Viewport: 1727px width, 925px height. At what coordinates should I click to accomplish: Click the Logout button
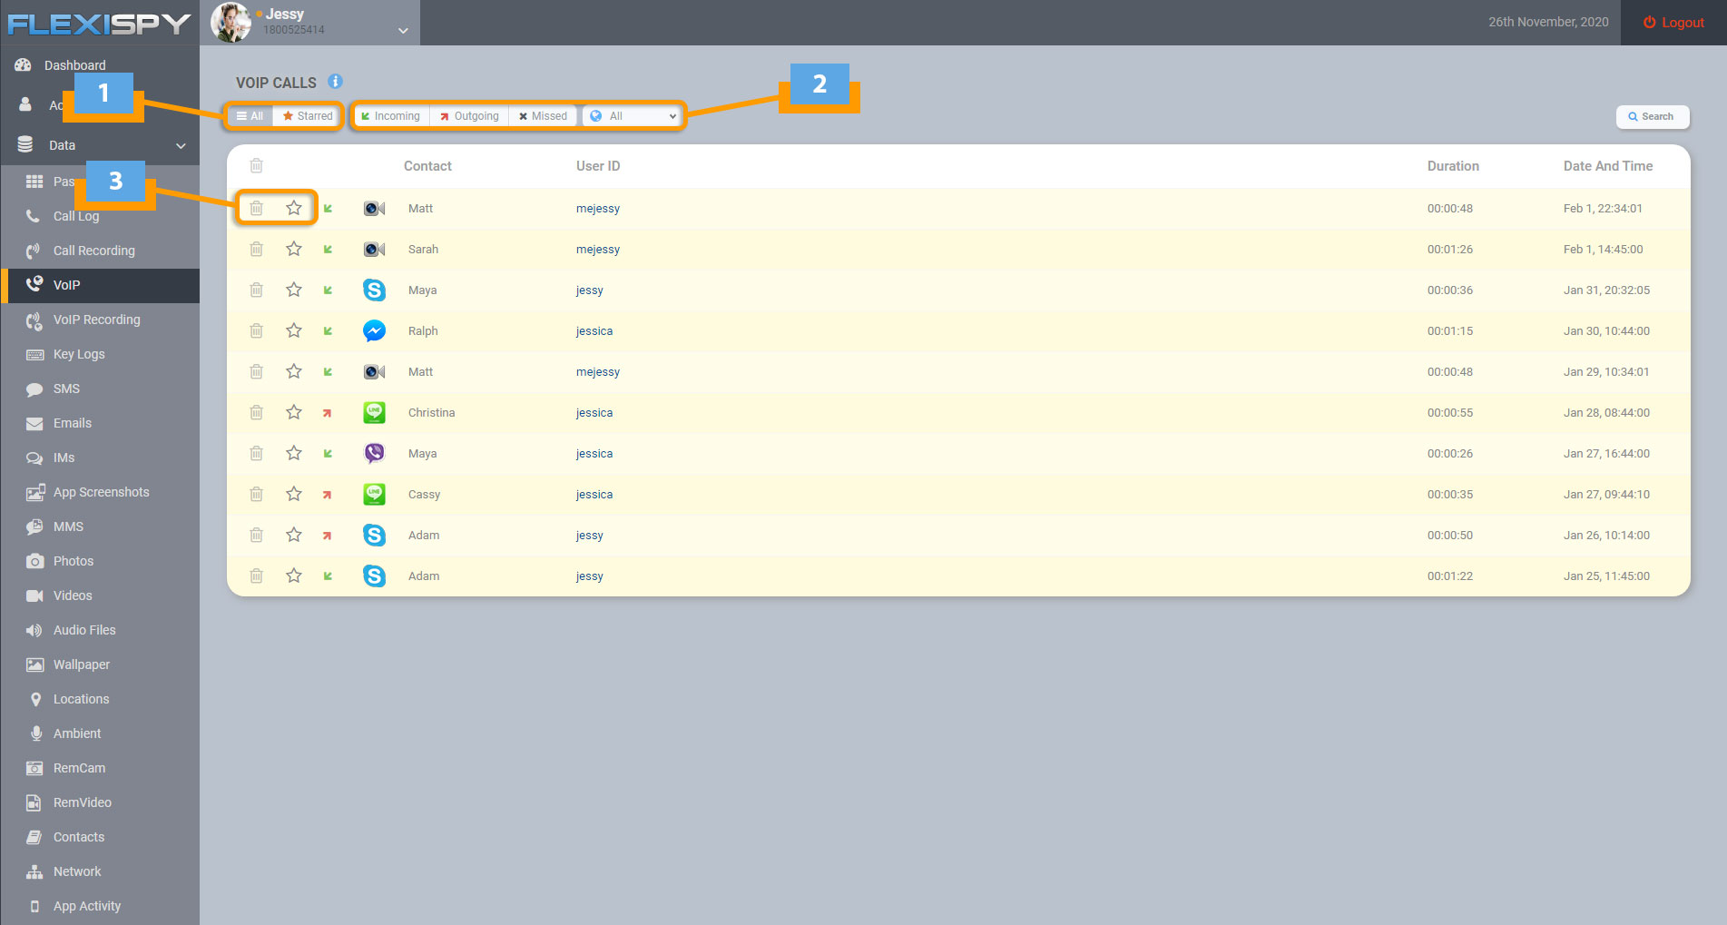(1673, 23)
